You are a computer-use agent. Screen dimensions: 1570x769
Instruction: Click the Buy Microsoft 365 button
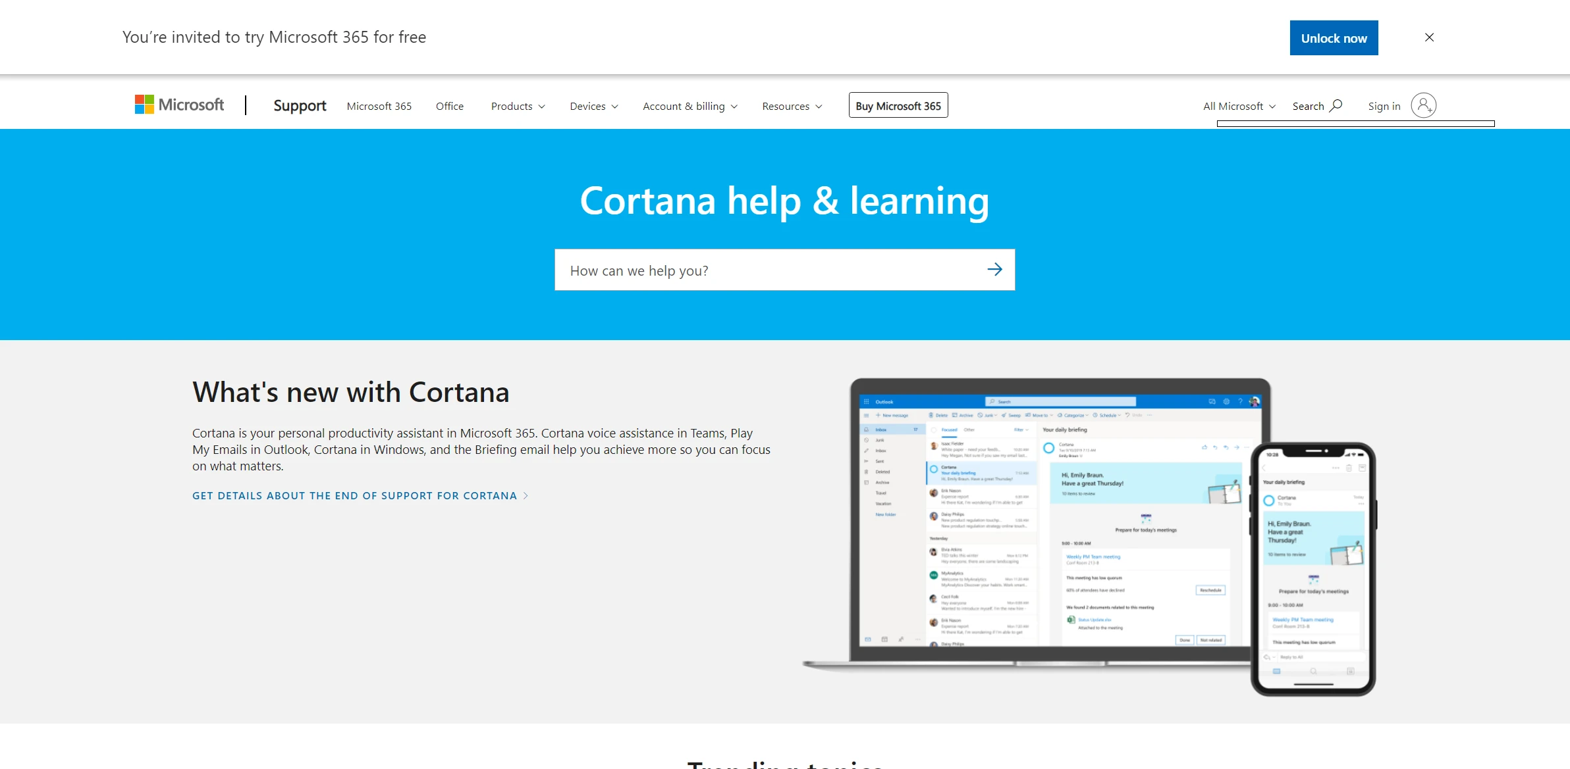click(898, 105)
